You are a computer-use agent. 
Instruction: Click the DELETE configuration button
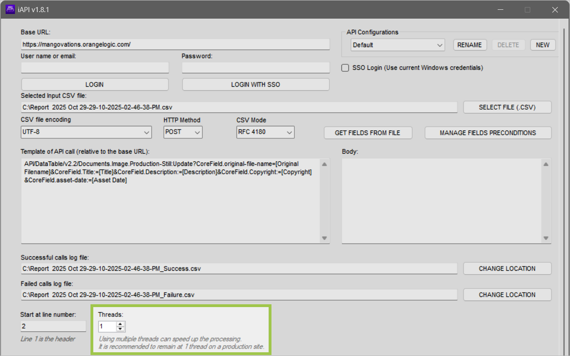tap(508, 45)
